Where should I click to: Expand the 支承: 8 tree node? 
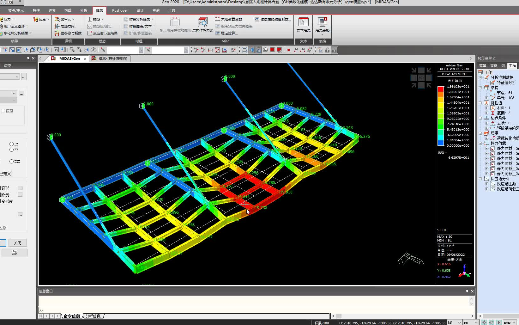[486, 123]
